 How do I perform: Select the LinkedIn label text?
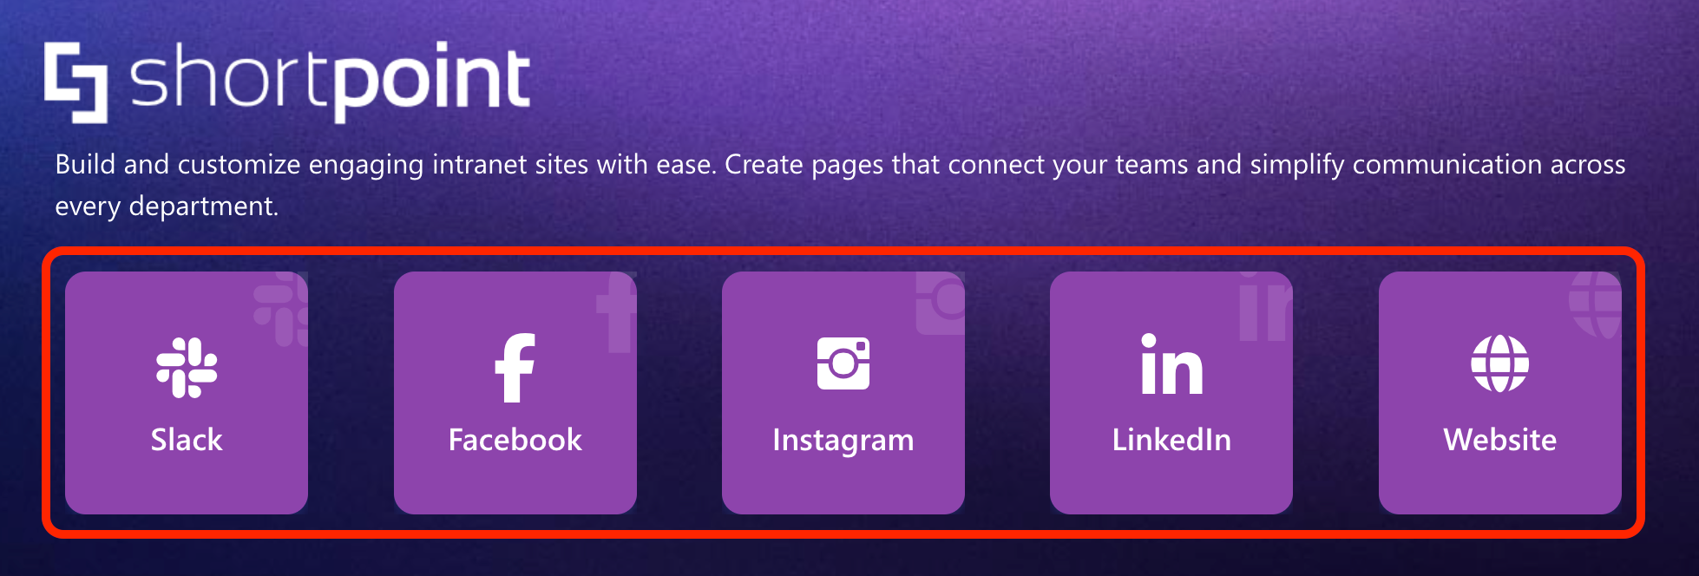click(1171, 440)
